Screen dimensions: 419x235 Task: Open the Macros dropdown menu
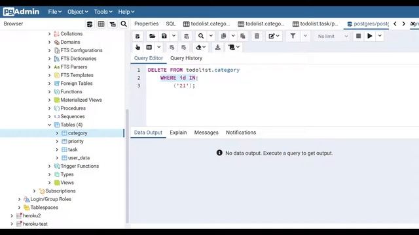pos(234,48)
